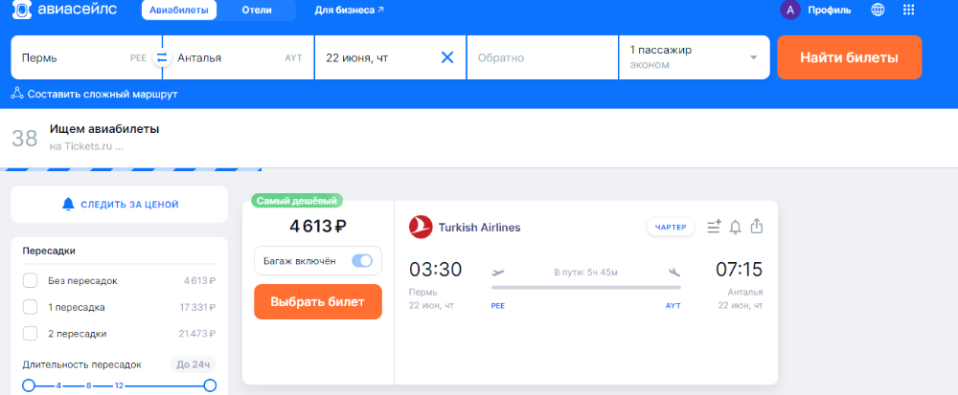Check the 1 пересадка filter
The width and height of the screenshot is (958, 395).
point(31,307)
